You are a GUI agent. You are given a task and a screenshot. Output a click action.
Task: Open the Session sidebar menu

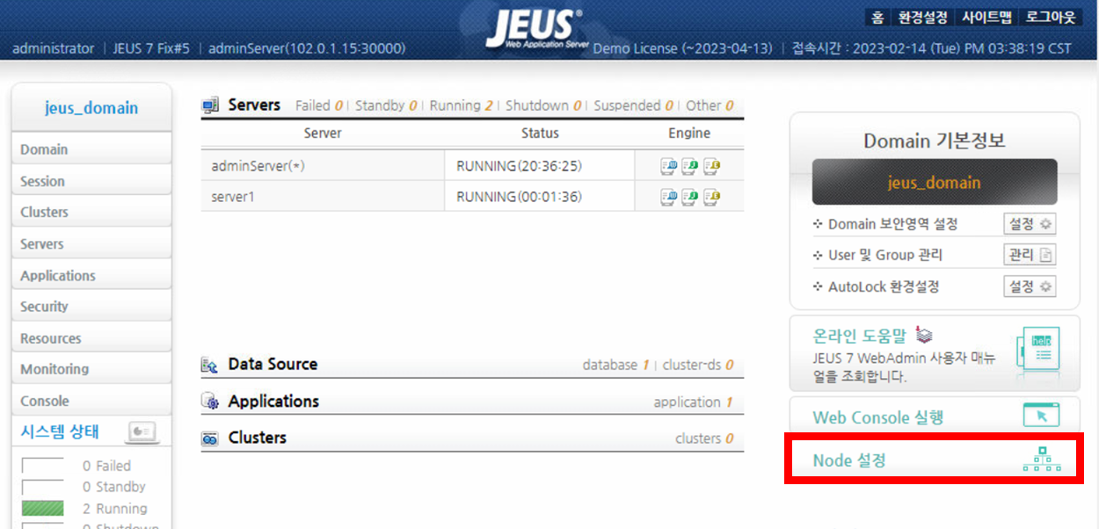coord(91,181)
